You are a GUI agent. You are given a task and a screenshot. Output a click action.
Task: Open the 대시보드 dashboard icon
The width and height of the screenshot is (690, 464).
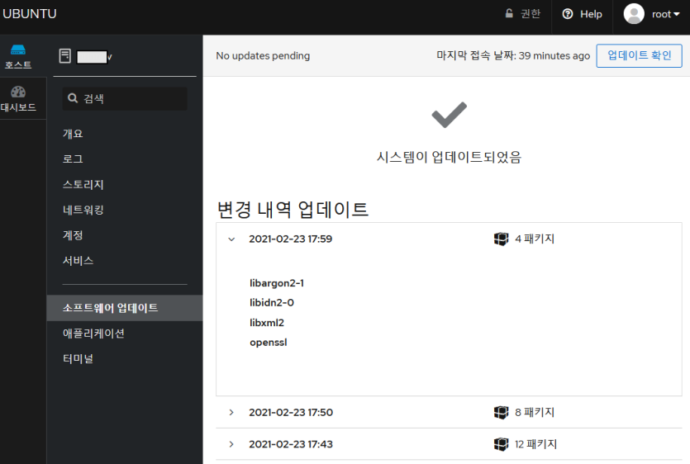(x=18, y=92)
